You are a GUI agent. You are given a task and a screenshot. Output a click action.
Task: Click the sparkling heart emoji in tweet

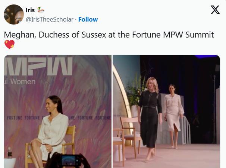(x=9, y=45)
